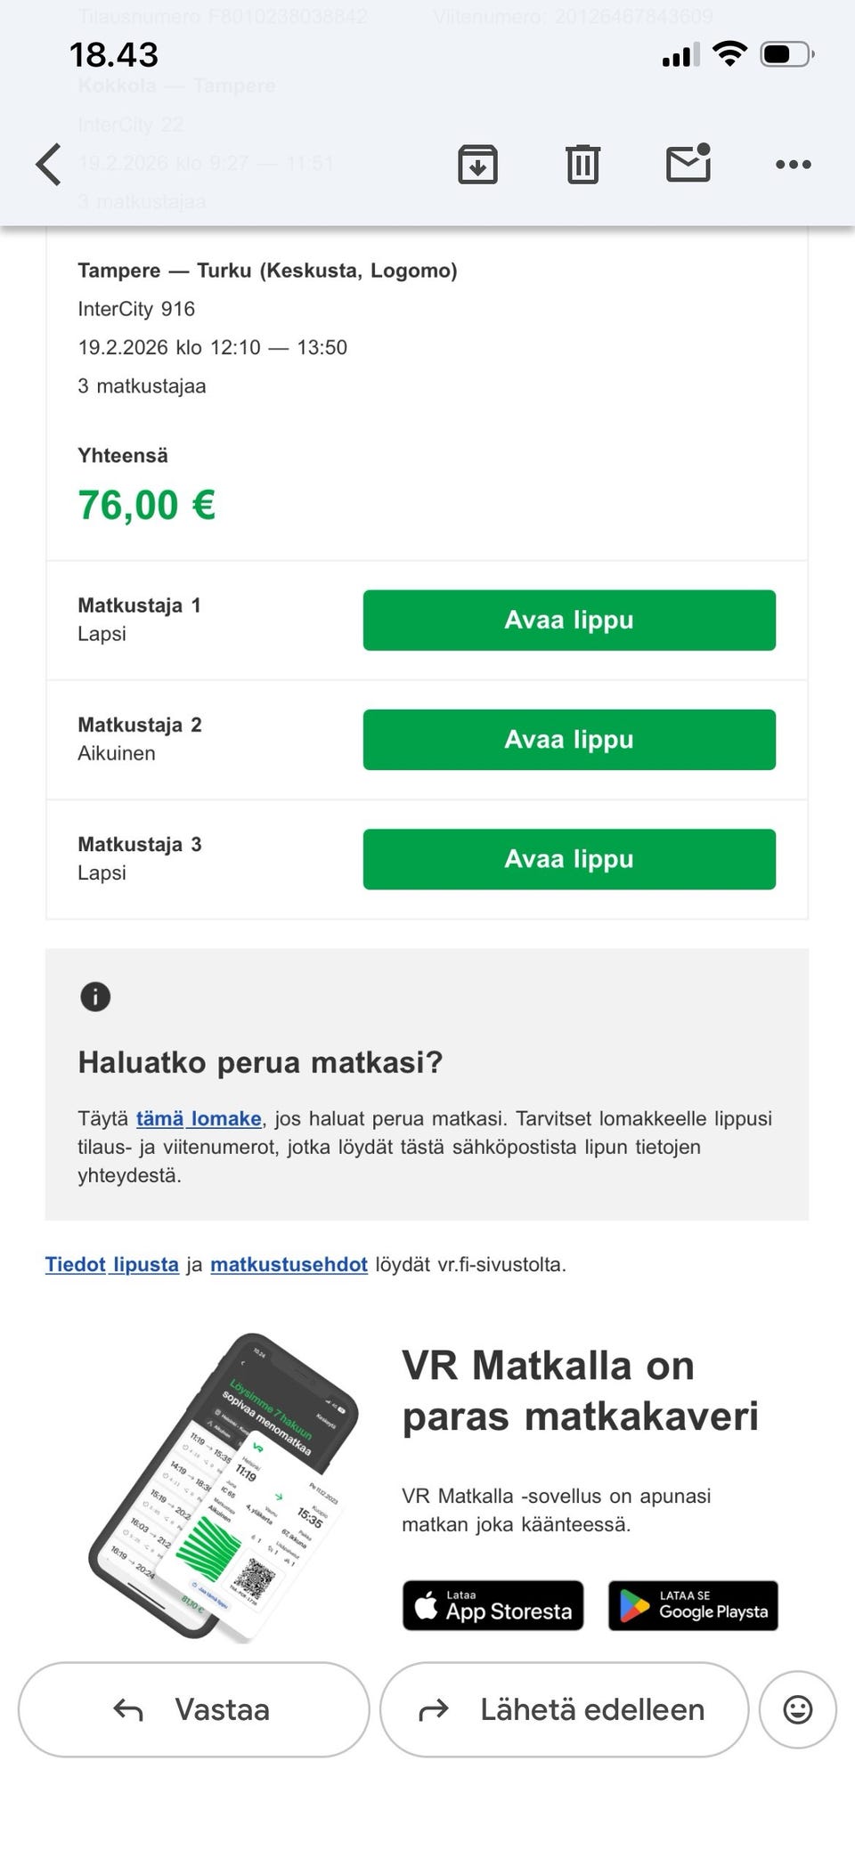The width and height of the screenshot is (855, 1850).
Task: Open the three-dot more options menu
Action: coord(793,165)
